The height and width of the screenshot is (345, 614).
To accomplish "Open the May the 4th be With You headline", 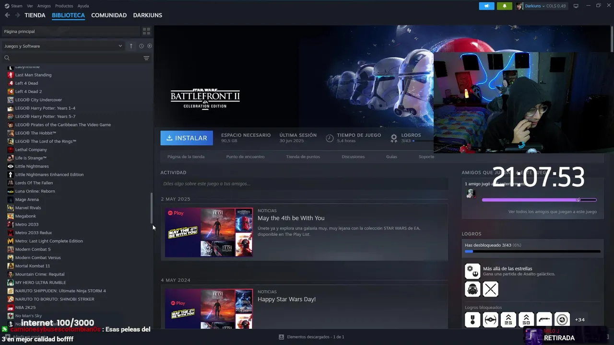I will point(291,218).
